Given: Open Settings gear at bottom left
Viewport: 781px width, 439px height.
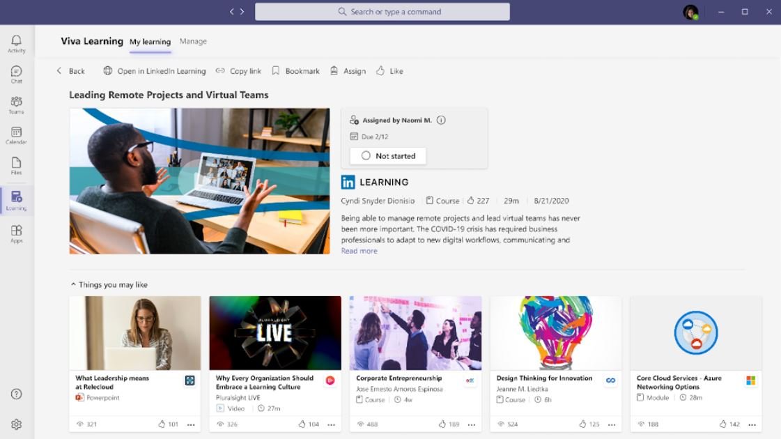Looking at the screenshot, I should [17, 424].
